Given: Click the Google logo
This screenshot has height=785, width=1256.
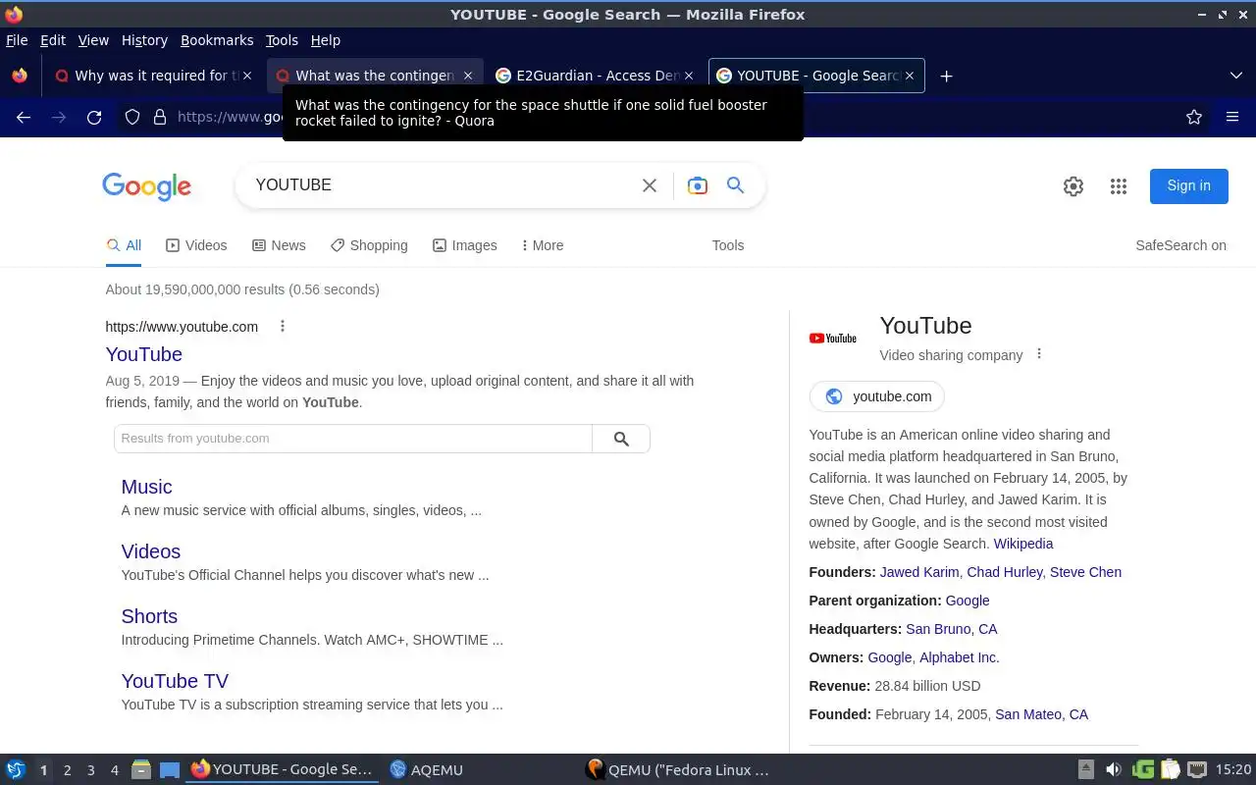Looking at the screenshot, I should (146, 185).
